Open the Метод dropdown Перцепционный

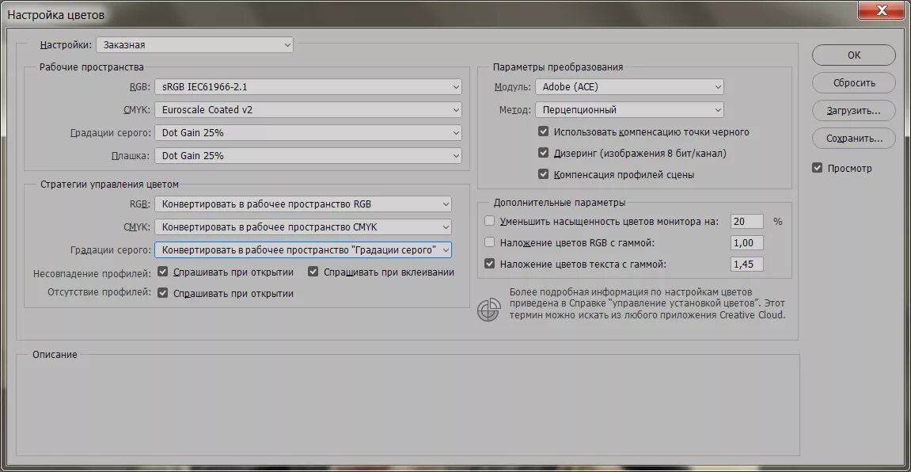(x=629, y=110)
